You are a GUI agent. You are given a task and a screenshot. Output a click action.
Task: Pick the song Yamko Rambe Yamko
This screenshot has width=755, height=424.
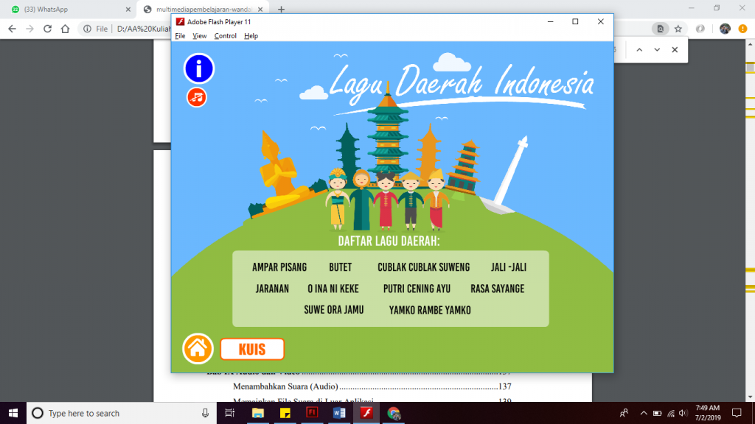point(430,310)
